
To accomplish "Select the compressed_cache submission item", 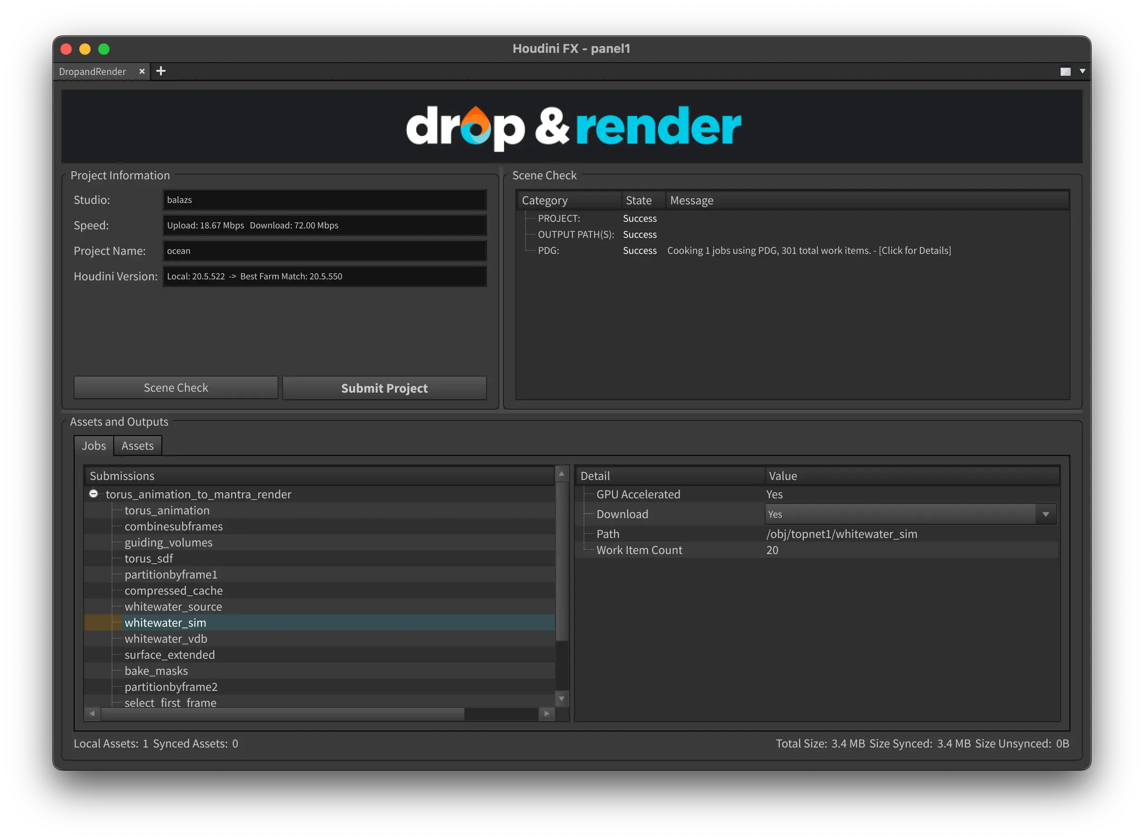I will coord(173,590).
